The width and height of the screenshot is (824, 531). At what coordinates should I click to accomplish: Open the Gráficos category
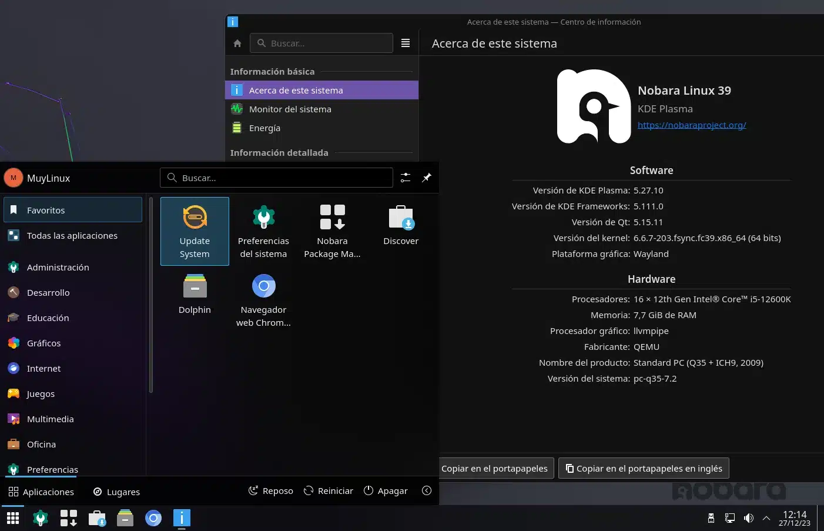(x=73, y=343)
